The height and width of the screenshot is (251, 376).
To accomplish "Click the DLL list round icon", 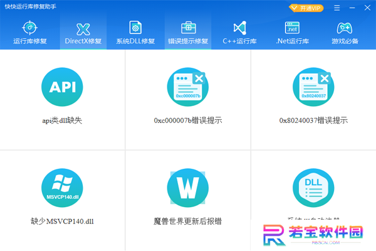I will click(x=313, y=188).
